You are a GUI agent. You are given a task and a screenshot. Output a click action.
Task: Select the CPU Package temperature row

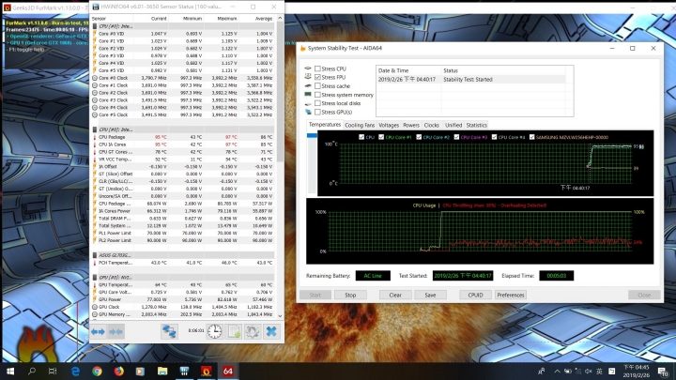coord(183,137)
